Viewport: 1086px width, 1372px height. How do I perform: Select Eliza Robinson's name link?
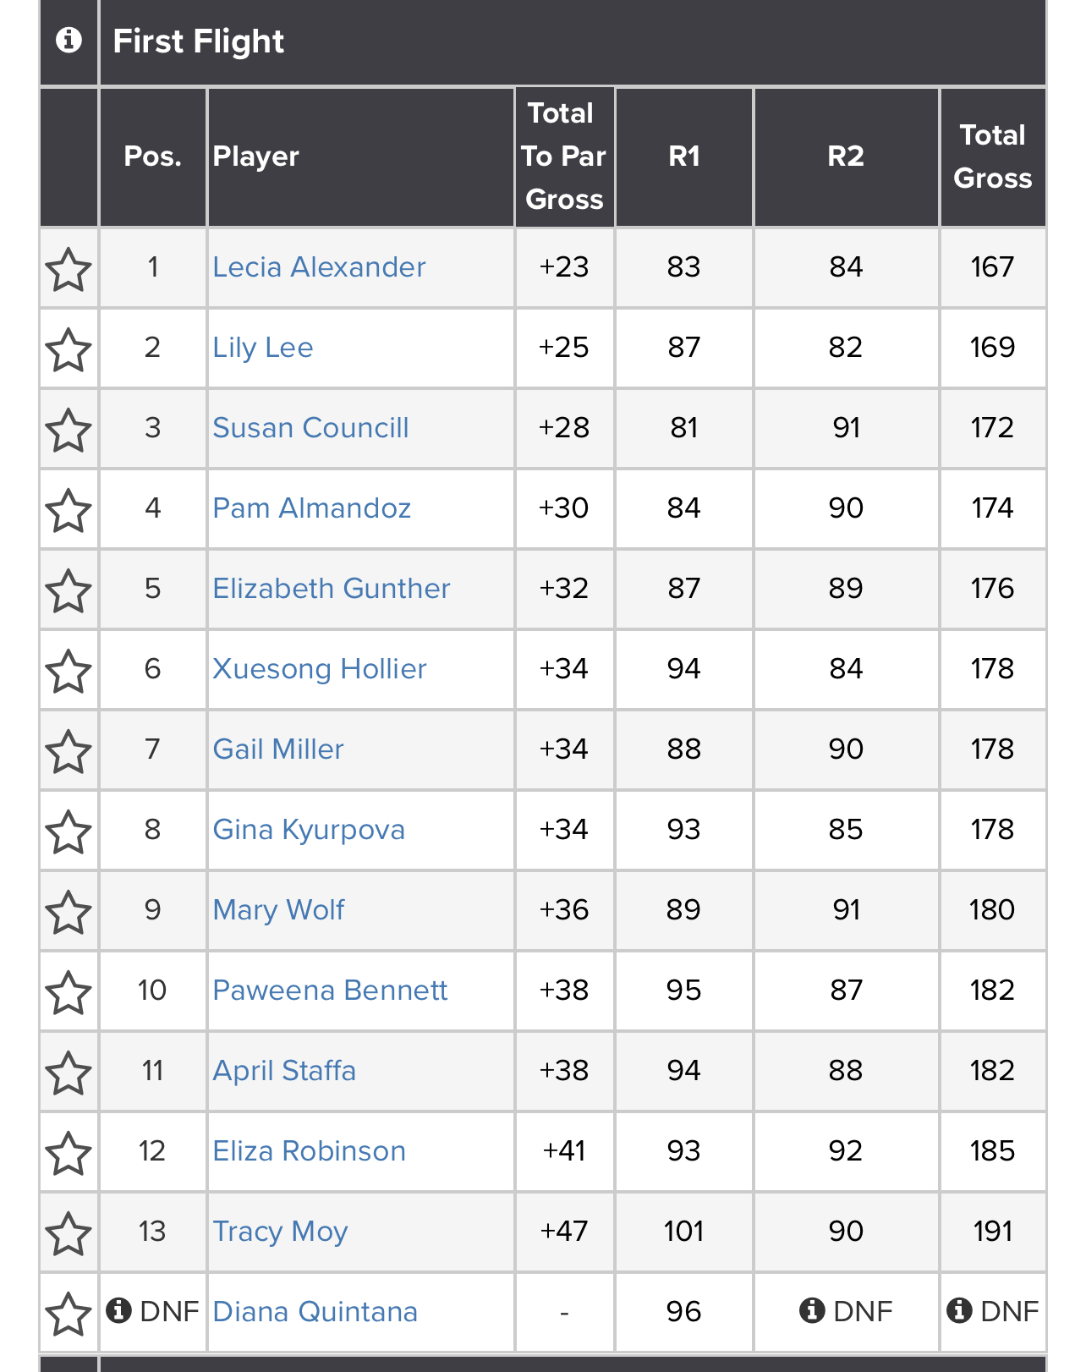309,1151
